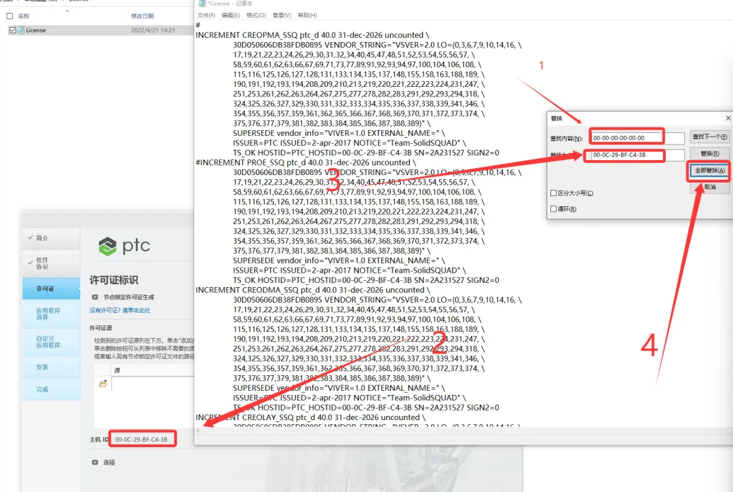Select the 安装 step in installer sidebar

click(x=51, y=367)
